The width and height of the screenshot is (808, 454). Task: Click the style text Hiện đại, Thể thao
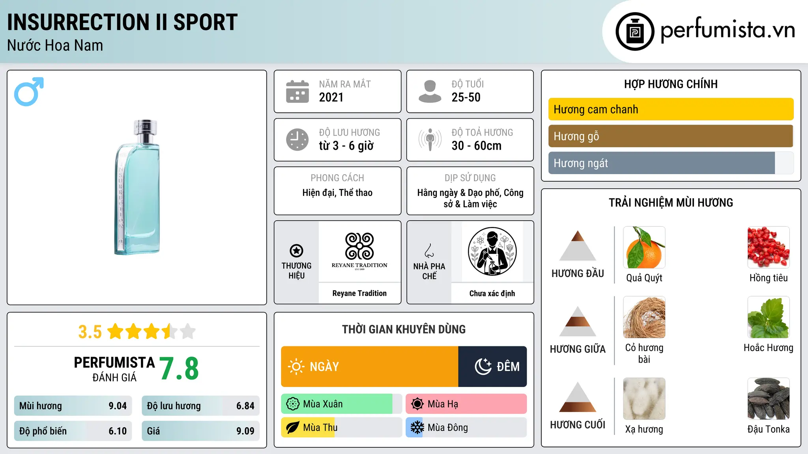pos(337,193)
